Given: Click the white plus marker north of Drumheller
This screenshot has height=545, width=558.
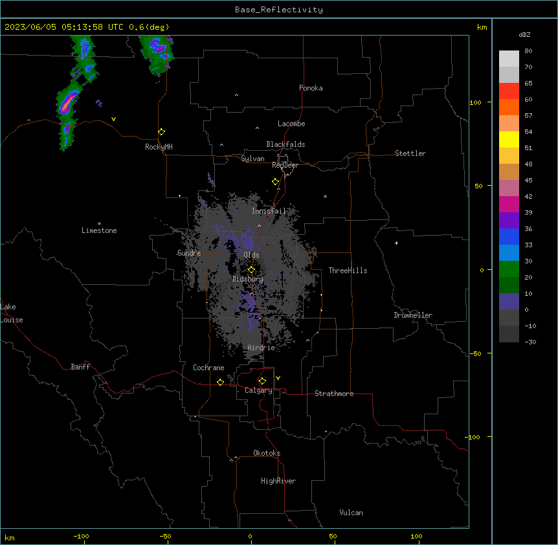Looking at the screenshot, I should [396, 243].
